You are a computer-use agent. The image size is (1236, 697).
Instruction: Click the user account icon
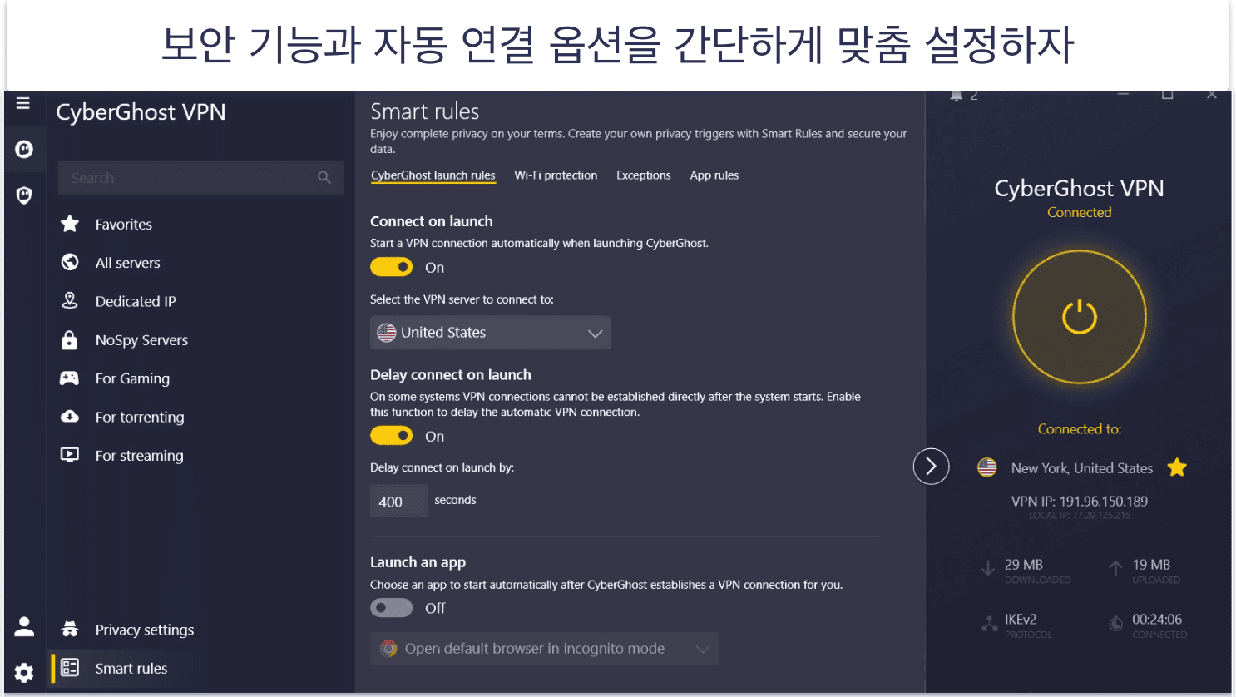[24, 626]
